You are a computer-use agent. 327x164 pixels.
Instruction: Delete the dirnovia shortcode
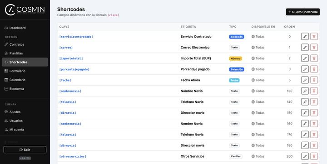coord(314,145)
